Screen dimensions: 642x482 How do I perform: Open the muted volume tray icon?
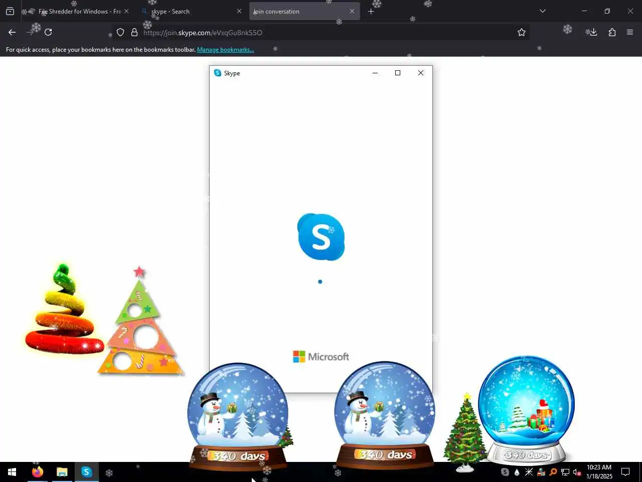click(x=577, y=472)
